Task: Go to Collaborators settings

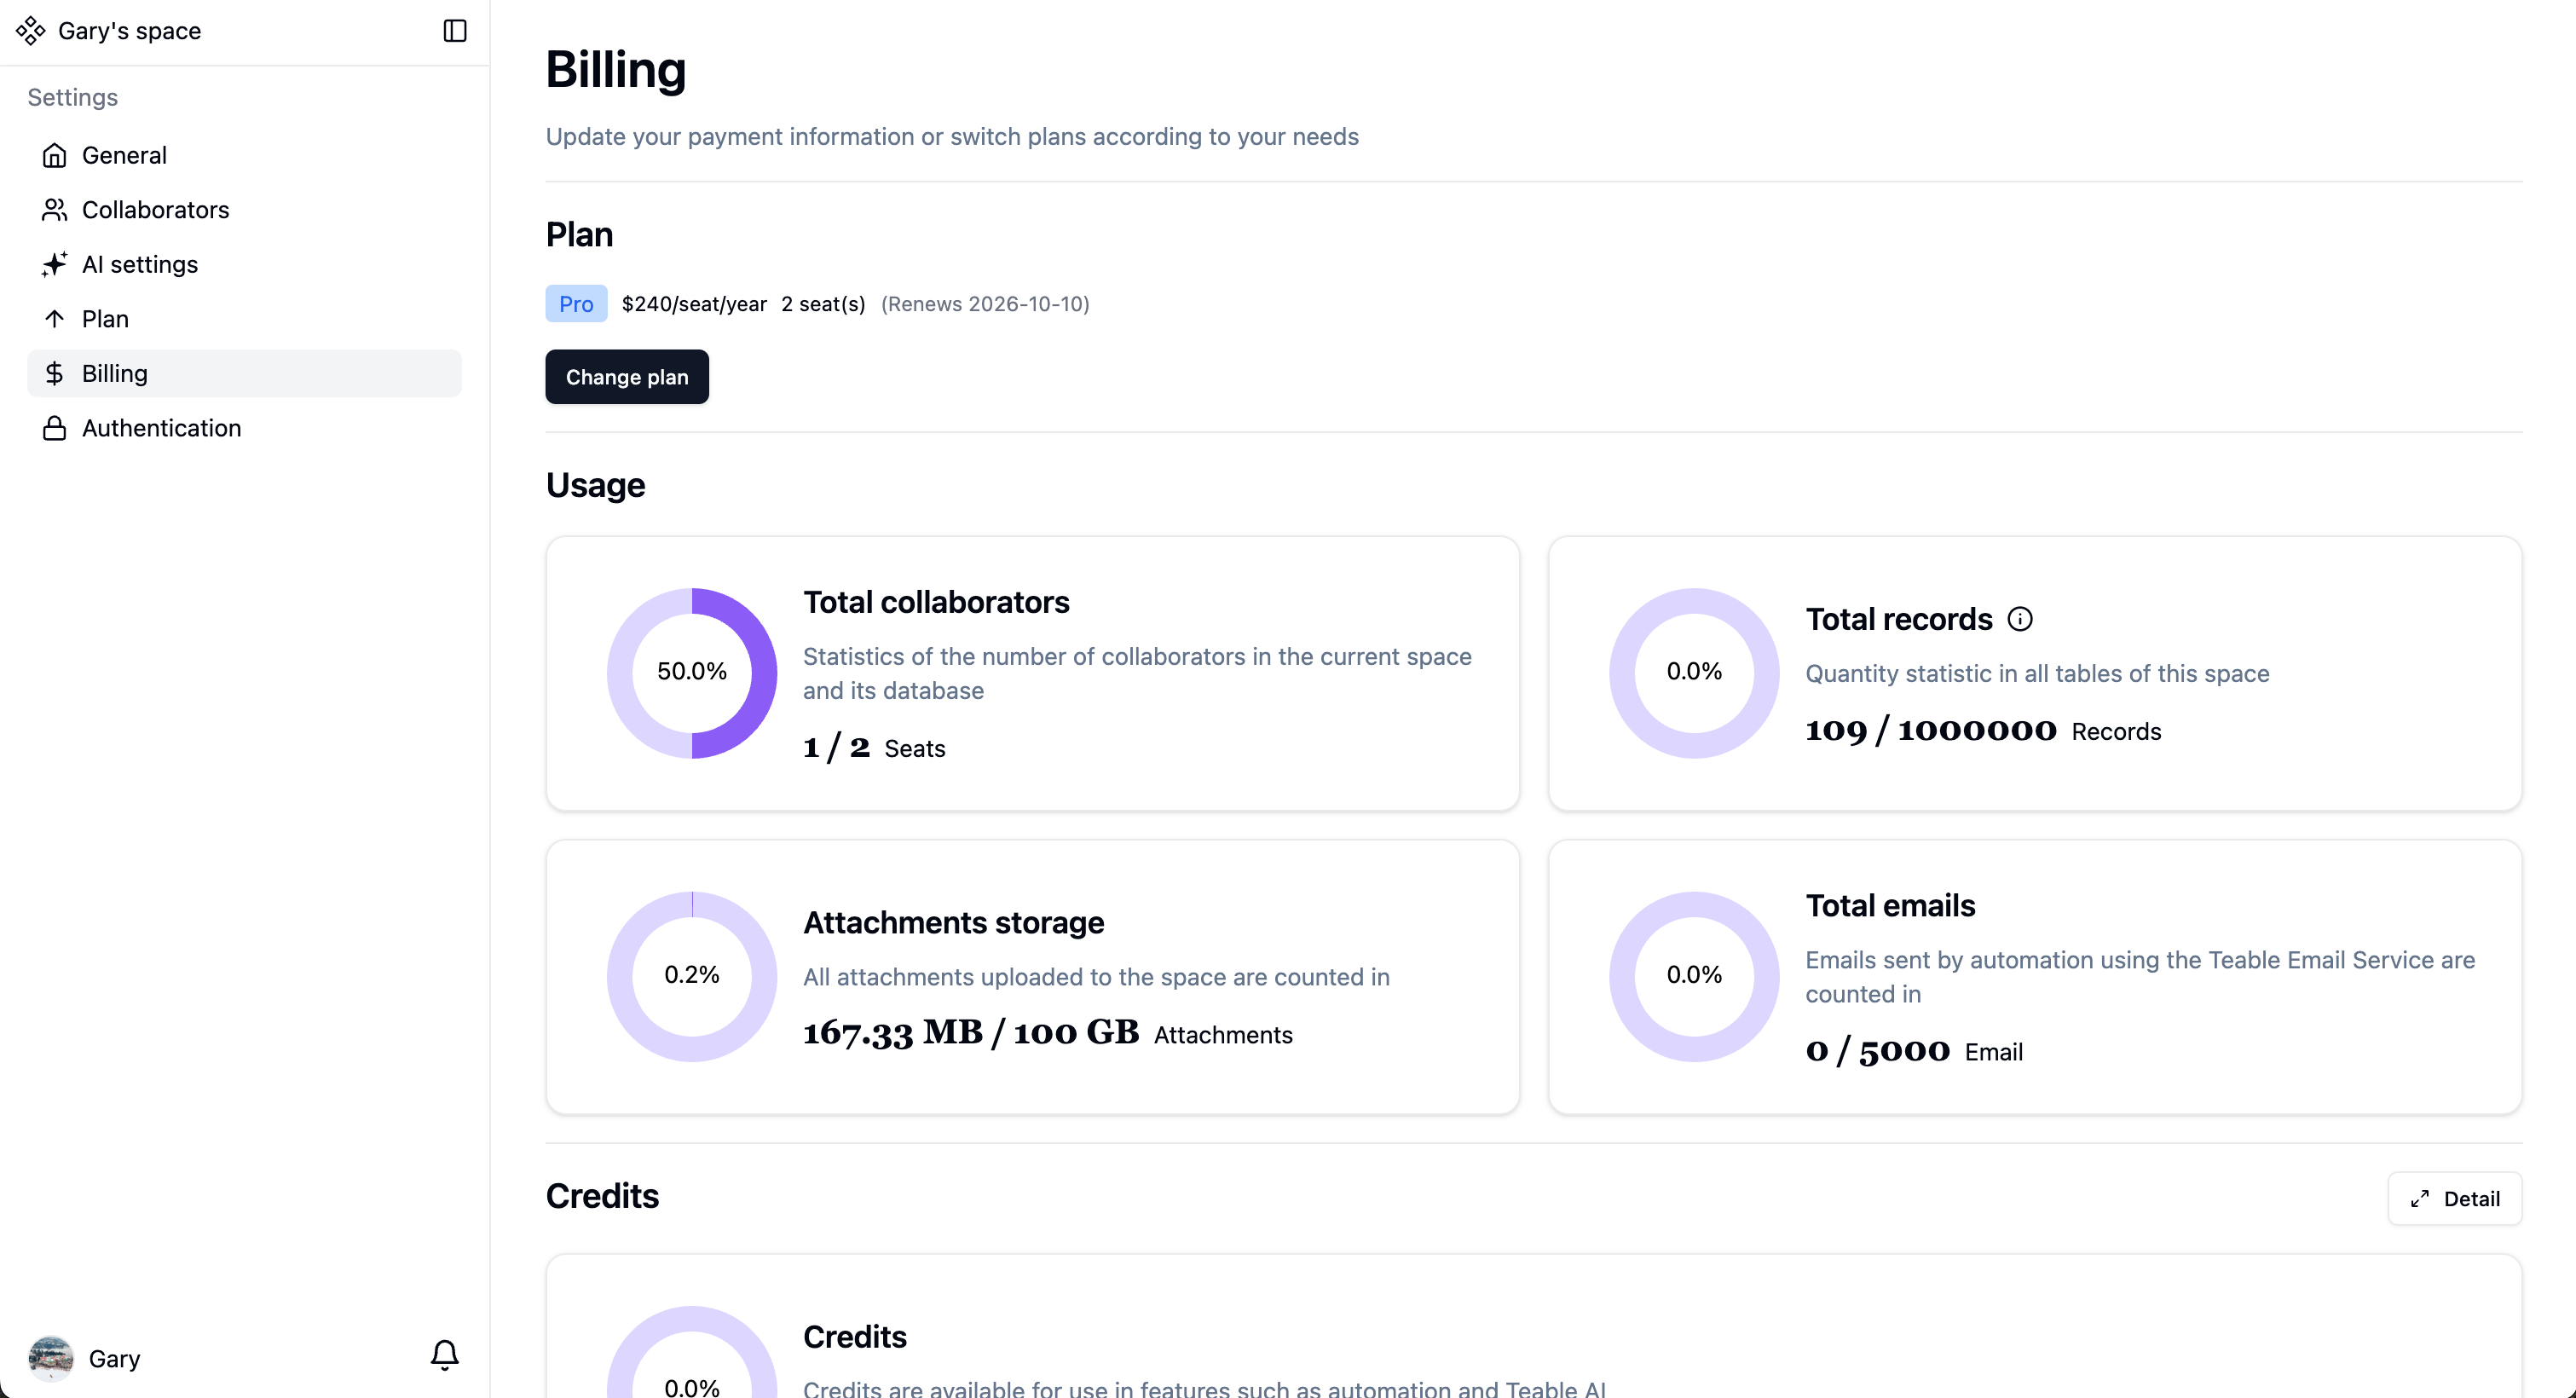Action: tap(155, 210)
